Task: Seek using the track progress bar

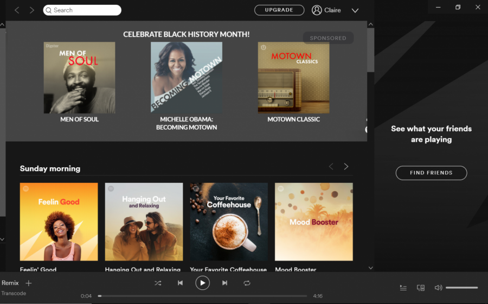Action: [x=202, y=296]
